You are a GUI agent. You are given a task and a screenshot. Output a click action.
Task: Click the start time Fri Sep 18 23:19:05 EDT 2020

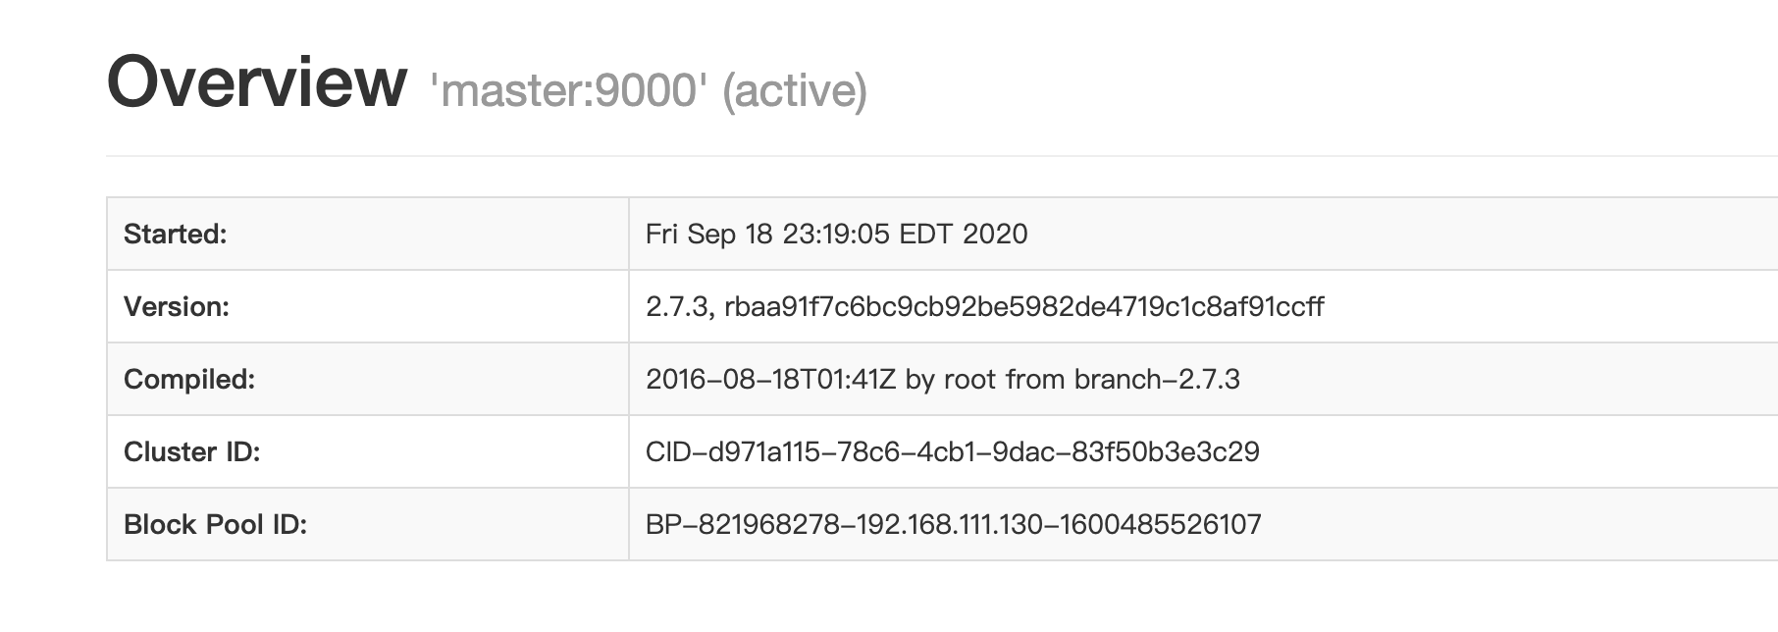tap(837, 234)
